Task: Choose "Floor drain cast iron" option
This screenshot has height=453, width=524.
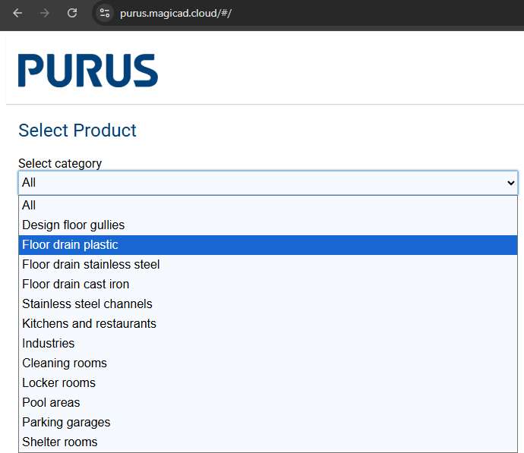Action: click(x=268, y=284)
